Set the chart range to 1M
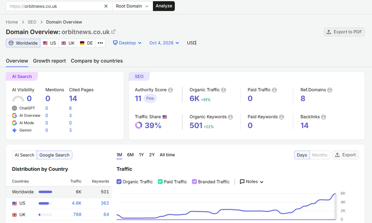 point(119,155)
